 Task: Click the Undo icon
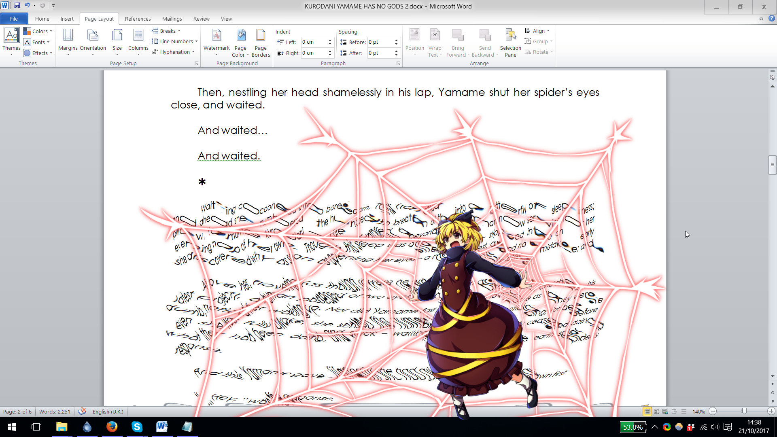(27, 6)
